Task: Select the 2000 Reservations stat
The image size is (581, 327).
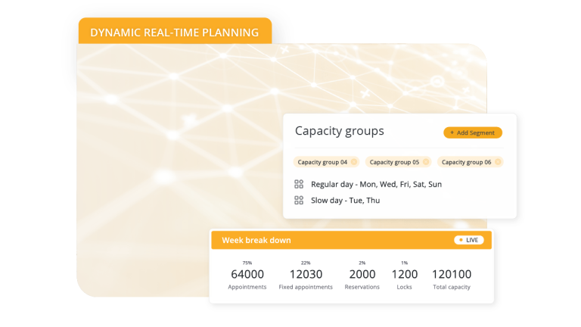Action: [362, 275]
